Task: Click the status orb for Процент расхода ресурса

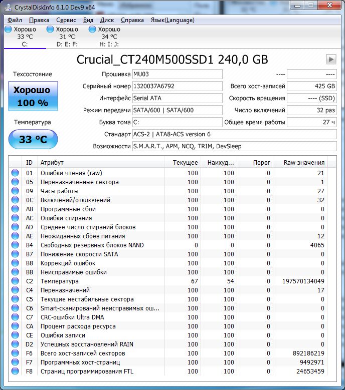Action: pos(15,326)
